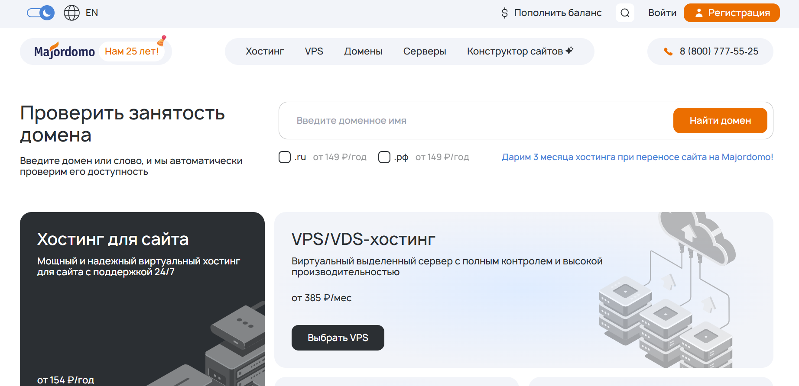Click the dollar sign balance icon
The height and width of the screenshot is (386, 799).
pyautogui.click(x=504, y=13)
